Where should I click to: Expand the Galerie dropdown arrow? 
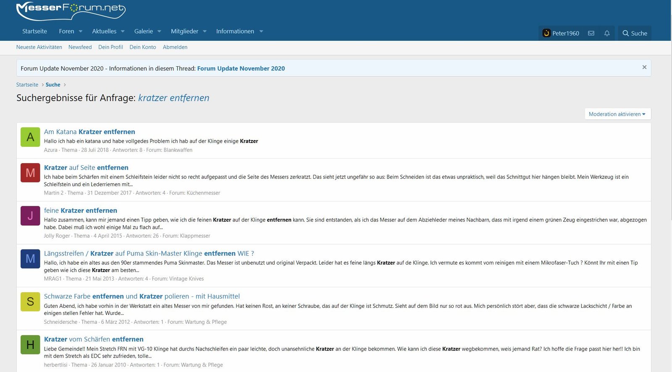[159, 31]
